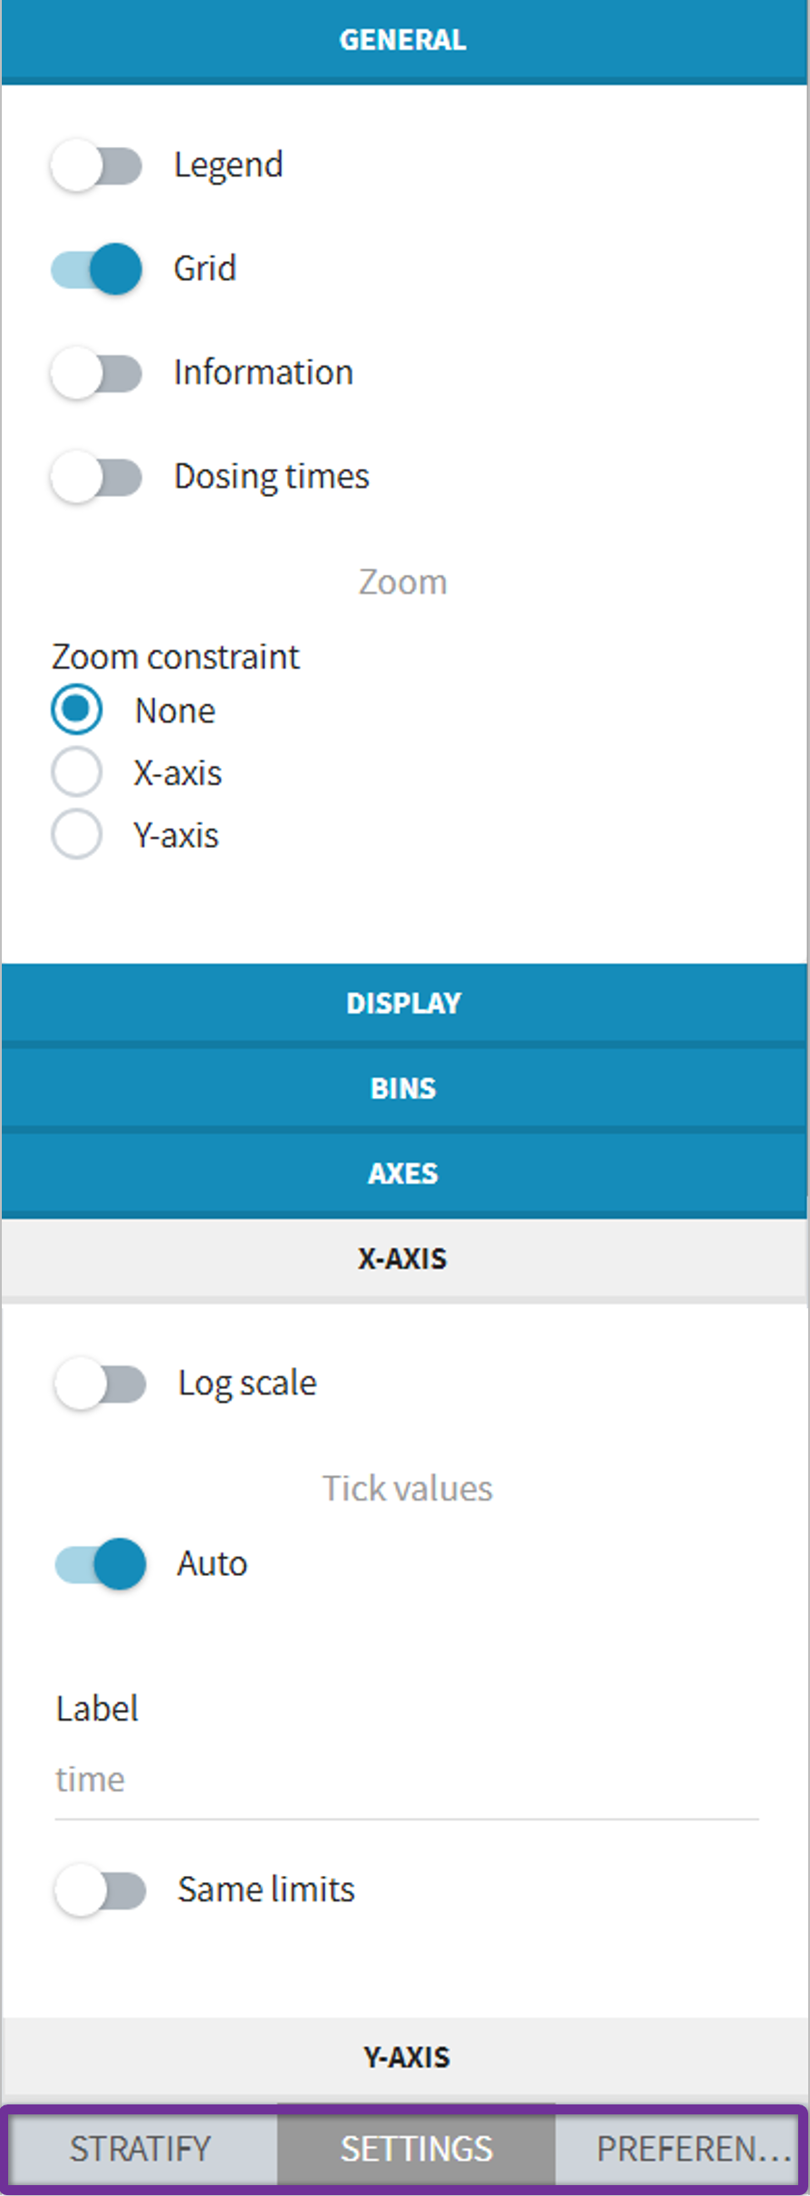The image size is (810, 2196).
Task: Collapse the X-AXIS subsection
Action: 404,1258
